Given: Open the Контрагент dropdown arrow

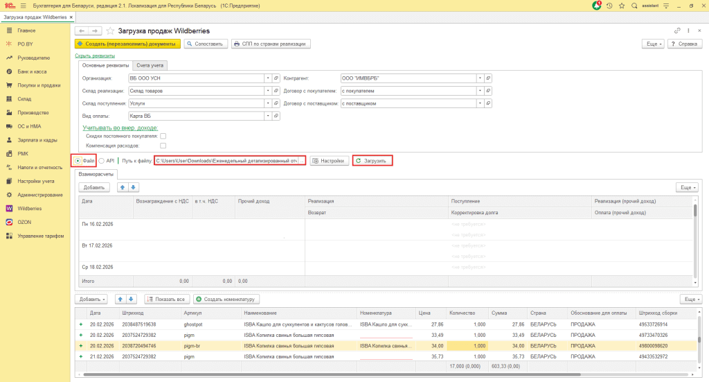Looking at the screenshot, I should [x=481, y=78].
